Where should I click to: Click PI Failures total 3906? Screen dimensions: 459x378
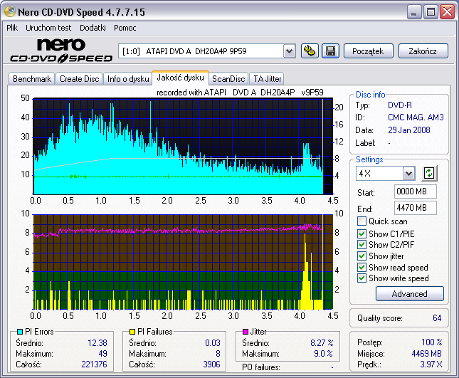pyautogui.click(x=211, y=364)
